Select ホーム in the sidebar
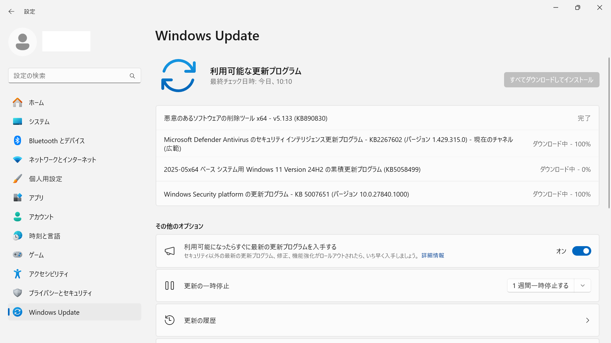 [36, 103]
